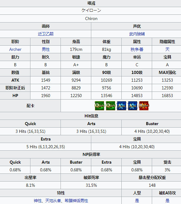Click the 天 hidden attribute link
Viewport: 181px width, 204px height.
167,49
